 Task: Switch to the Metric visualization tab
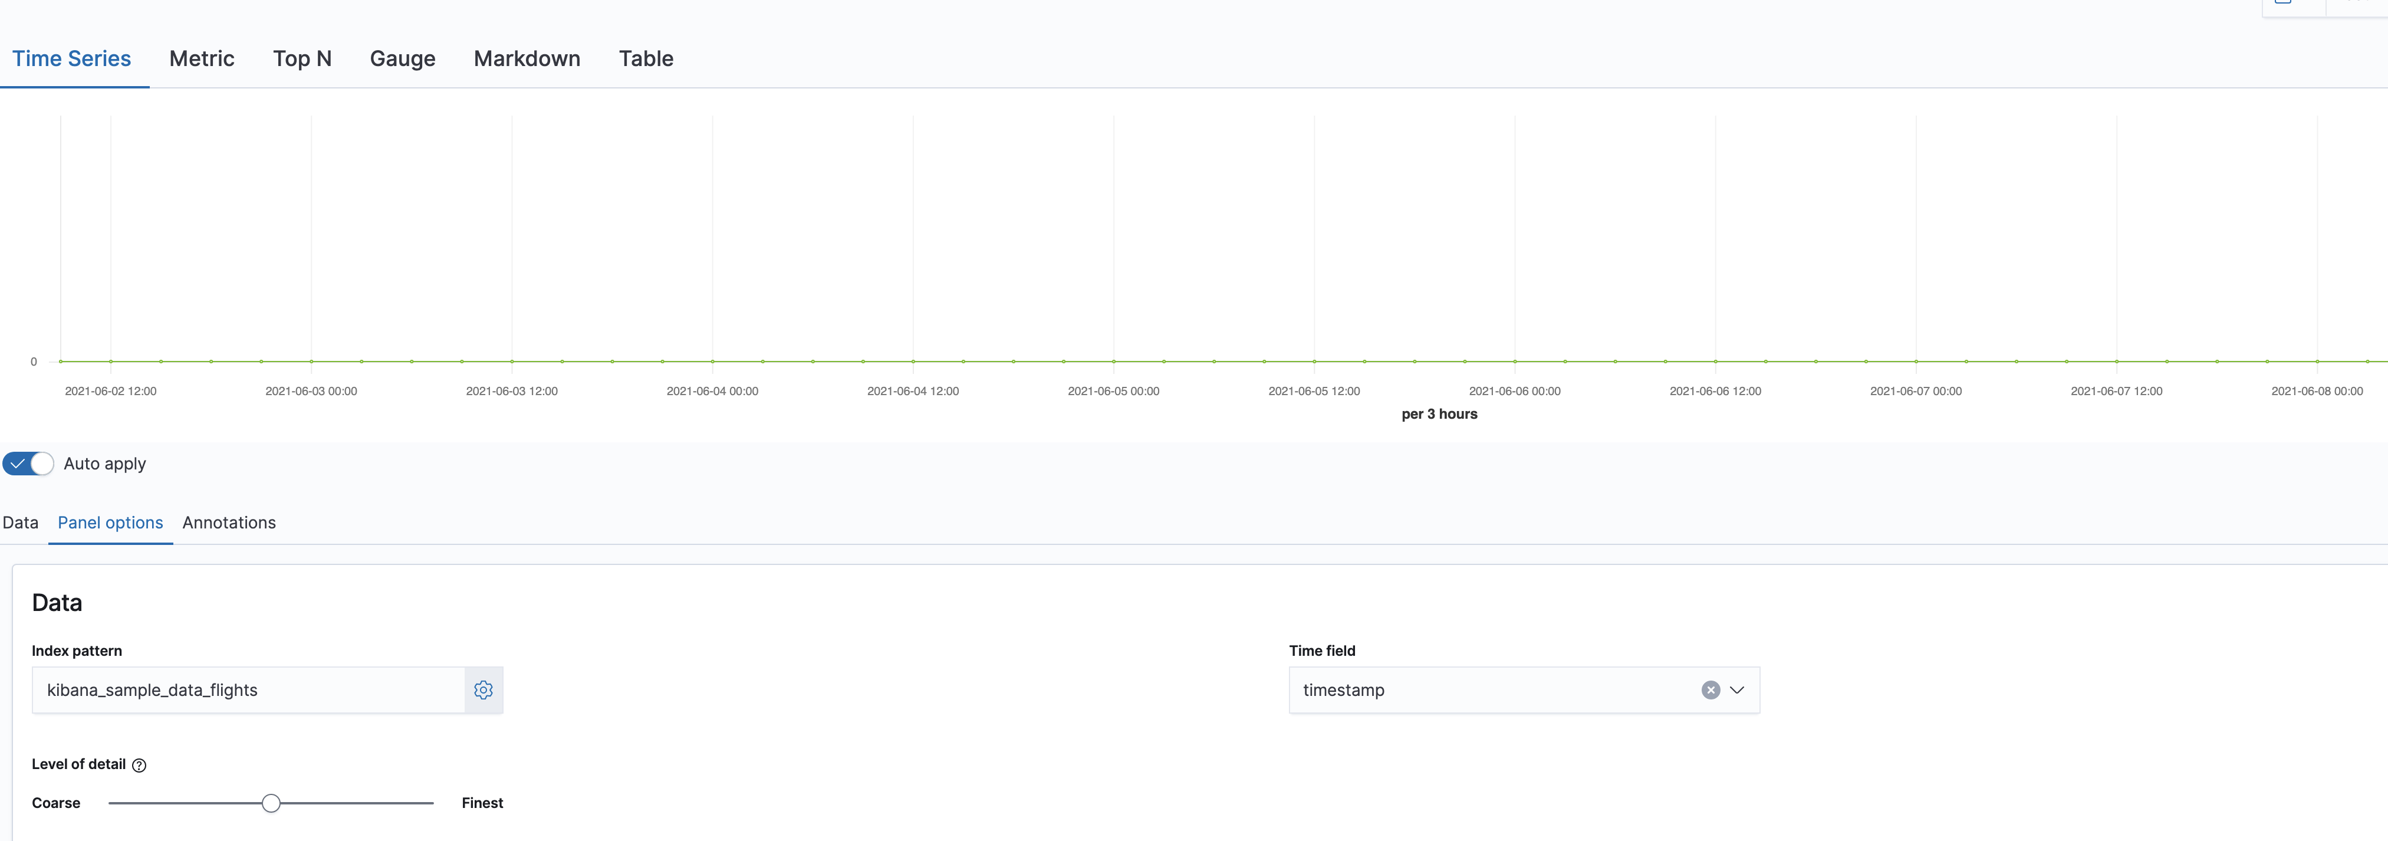click(201, 58)
